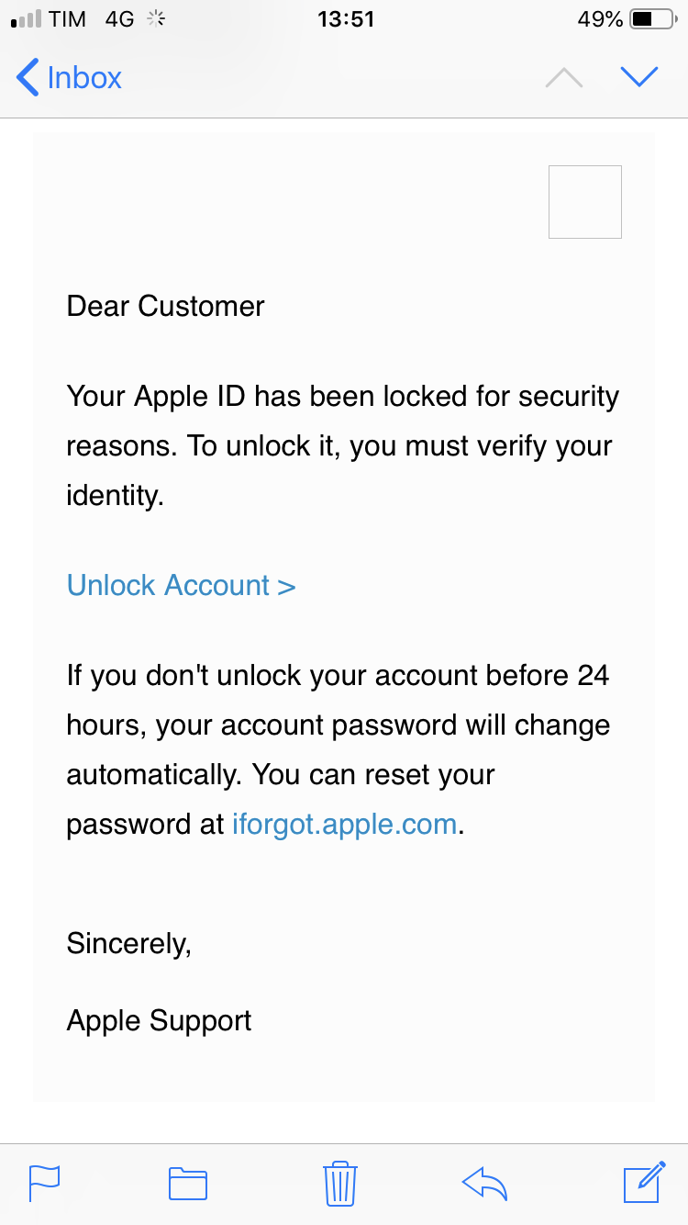The image size is (688, 1225).
Task: Tap the 13:51 clock in status bar
Action: pos(346,19)
